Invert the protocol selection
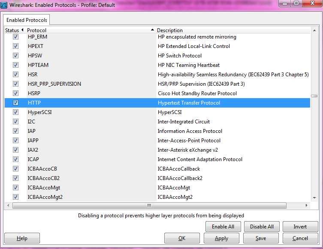Image resolution: width=323 pixels, height=249 pixels. coord(300,227)
